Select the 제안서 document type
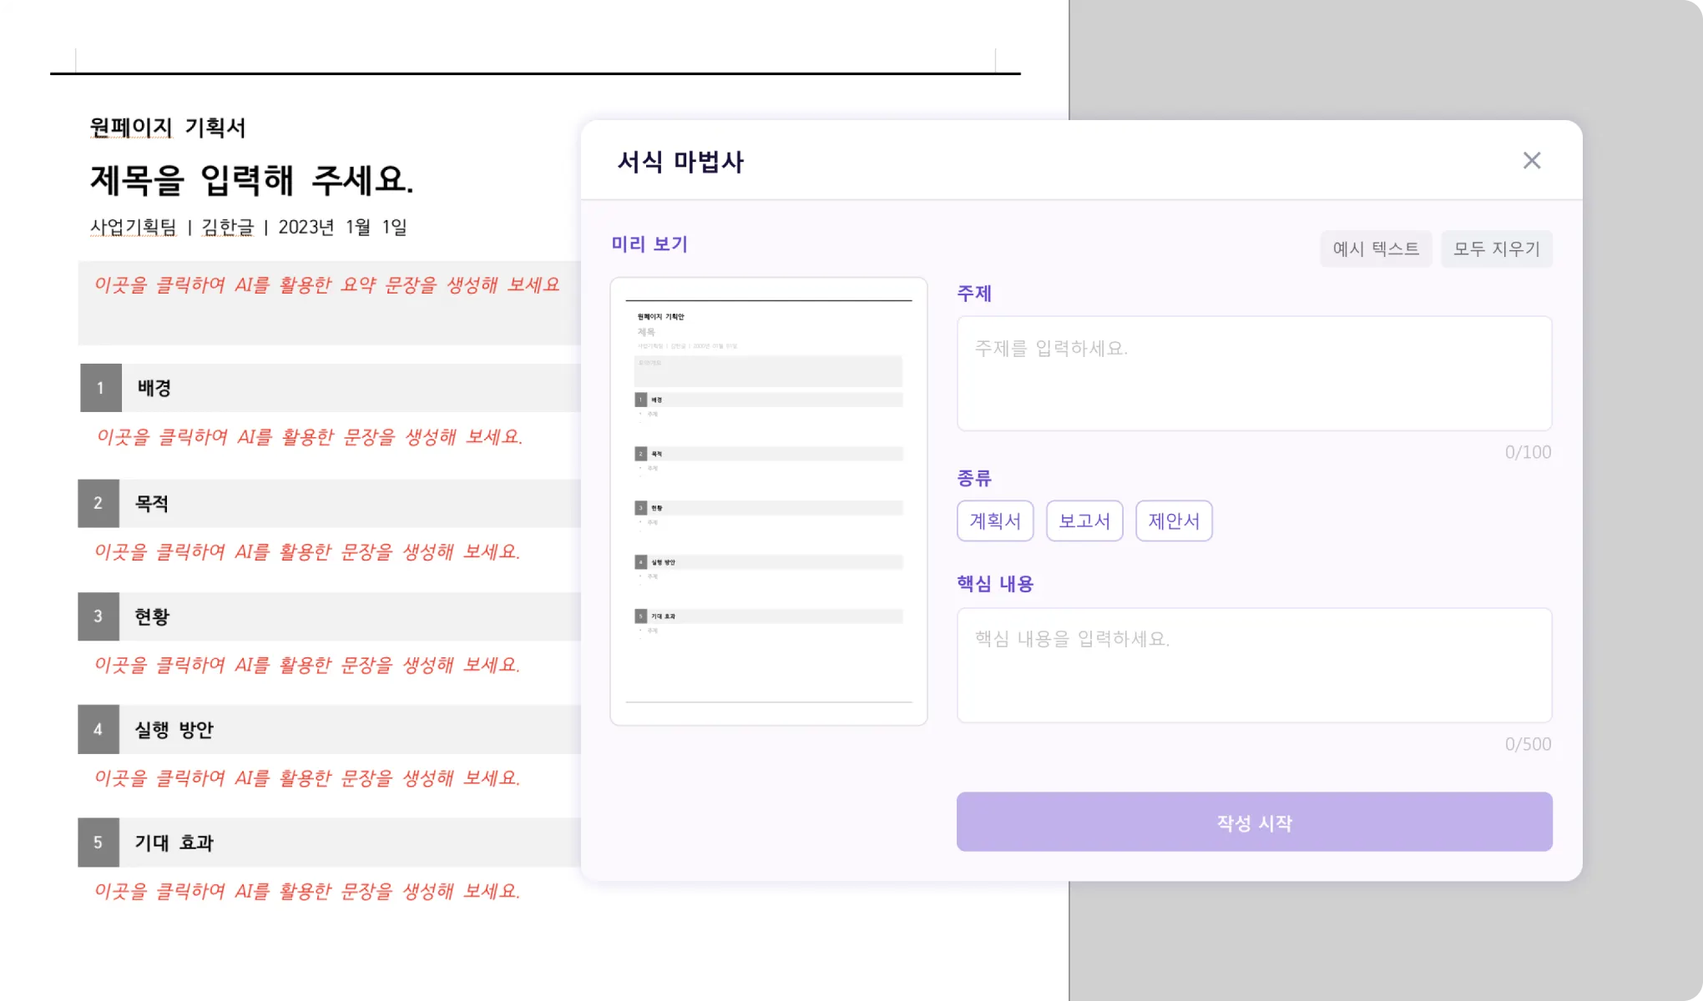 tap(1174, 521)
